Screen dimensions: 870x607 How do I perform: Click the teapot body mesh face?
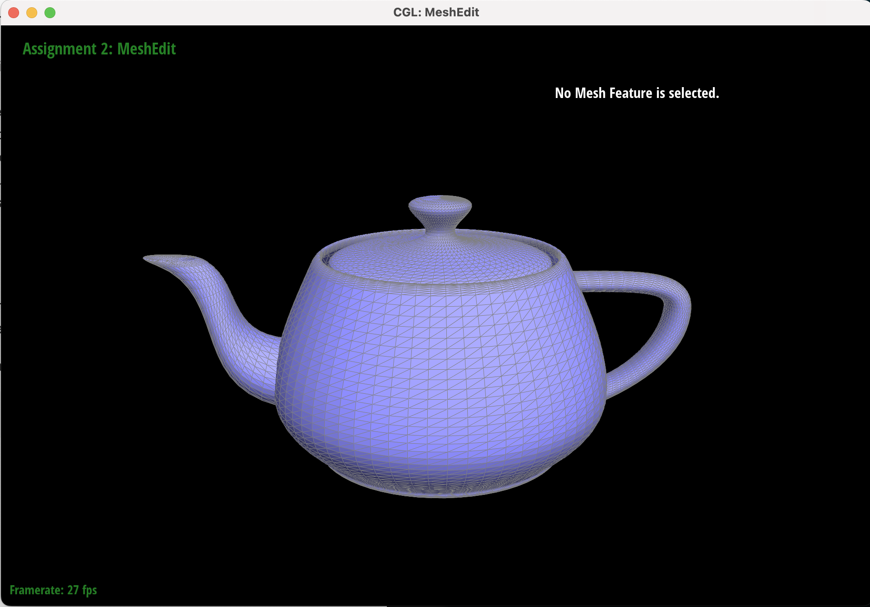click(x=440, y=363)
